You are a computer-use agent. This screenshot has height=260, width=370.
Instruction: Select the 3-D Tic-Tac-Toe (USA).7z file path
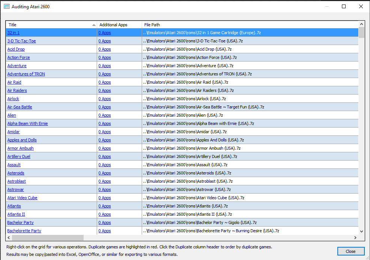pyautogui.click(x=193, y=41)
